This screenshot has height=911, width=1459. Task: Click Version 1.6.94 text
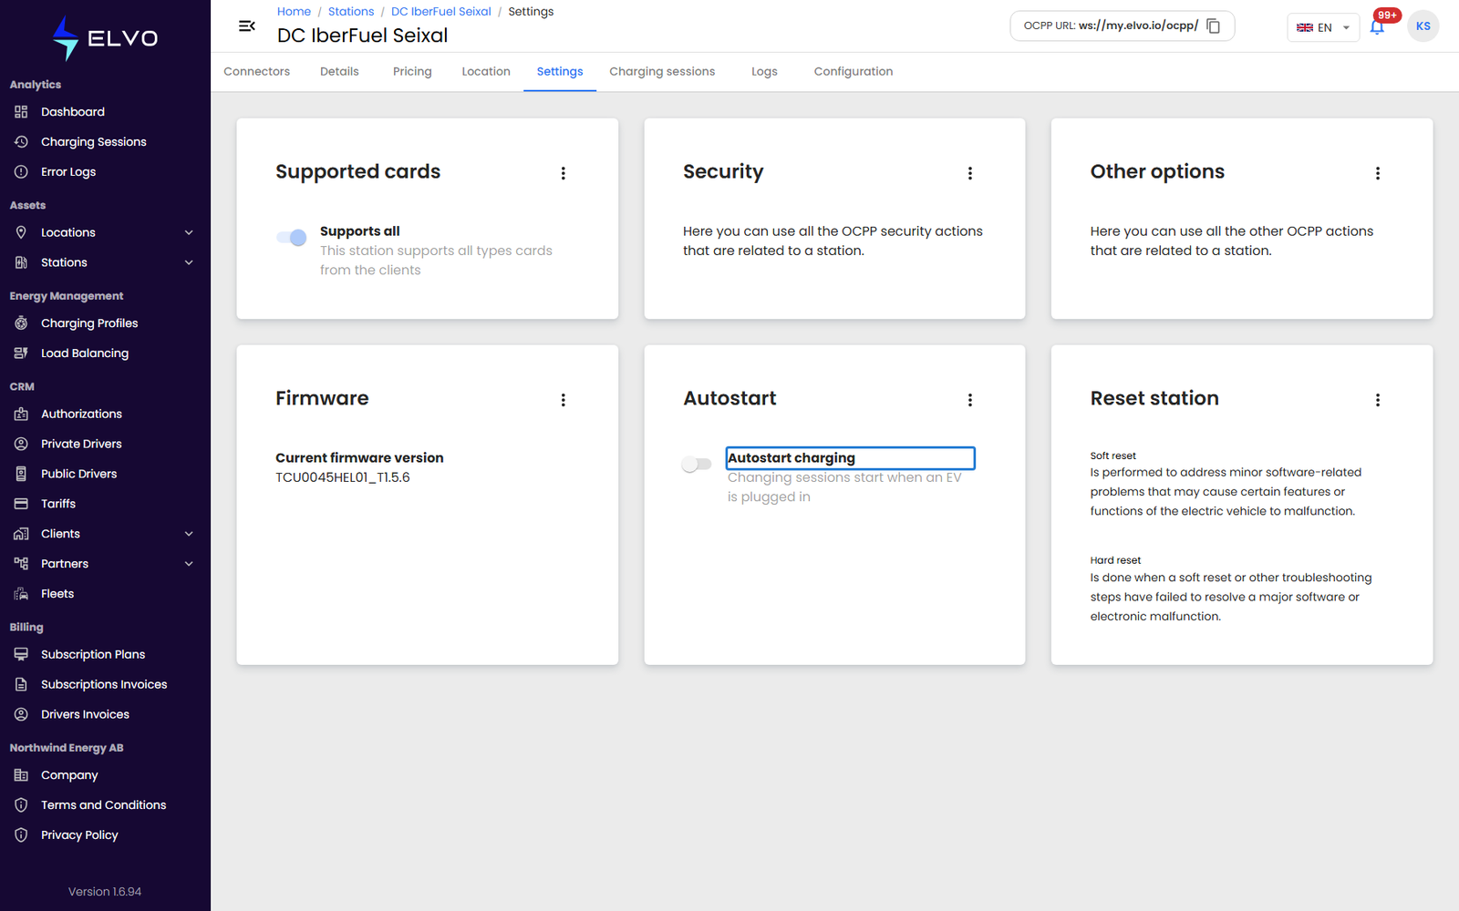tap(105, 892)
